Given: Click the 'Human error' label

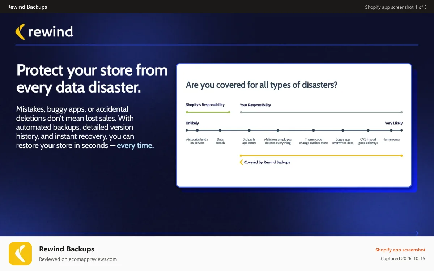Looking at the screenshot, I should (x=391, y=139).
